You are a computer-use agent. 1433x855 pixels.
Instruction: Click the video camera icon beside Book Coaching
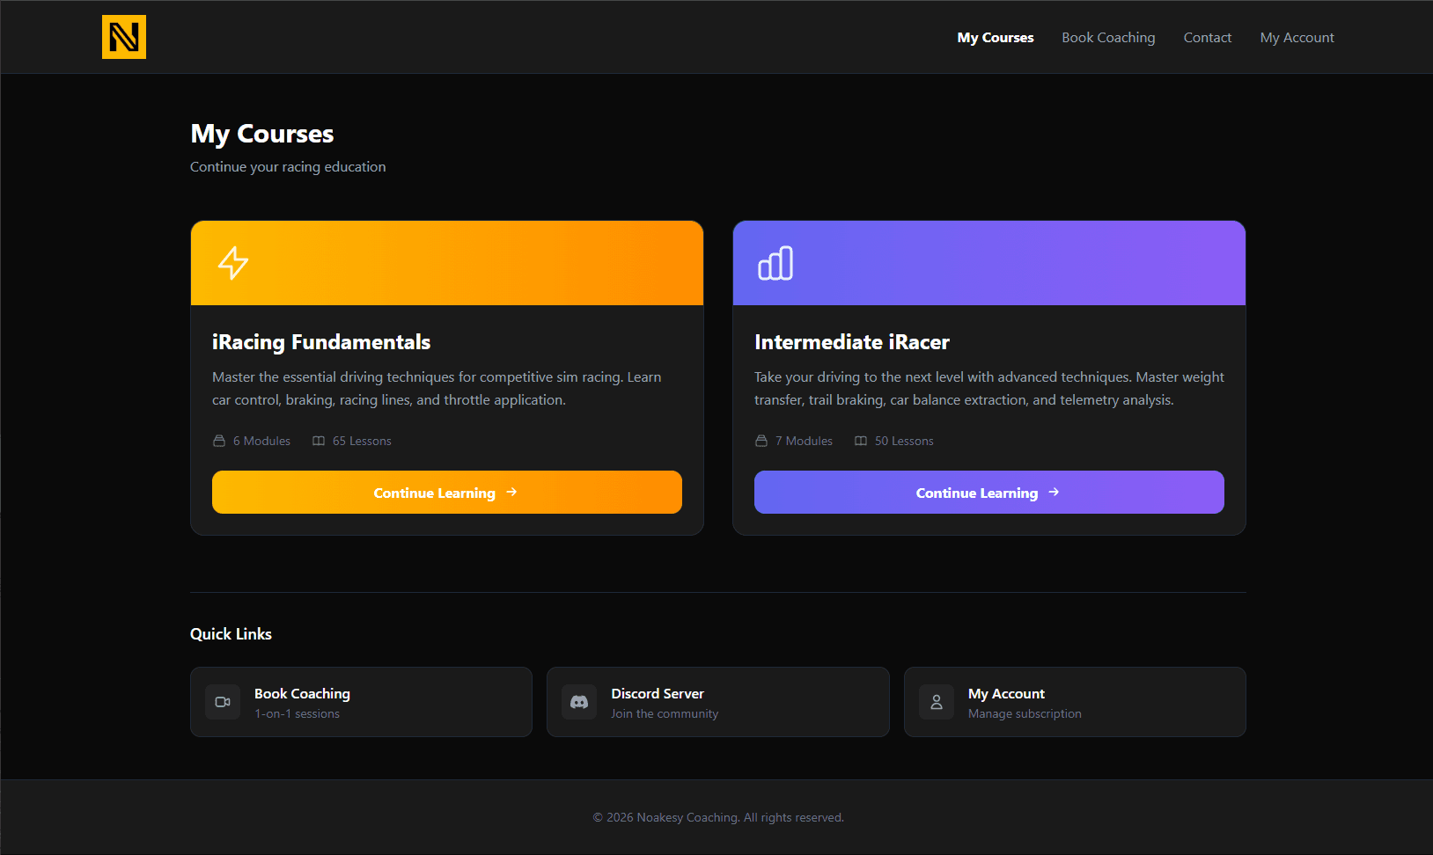click(x=223, y=702)
